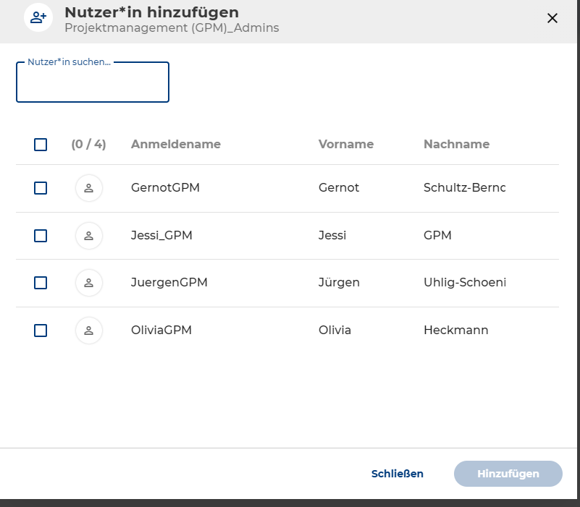
Task: Click JuergenGPM's user avatar icon
Action: 89,283
